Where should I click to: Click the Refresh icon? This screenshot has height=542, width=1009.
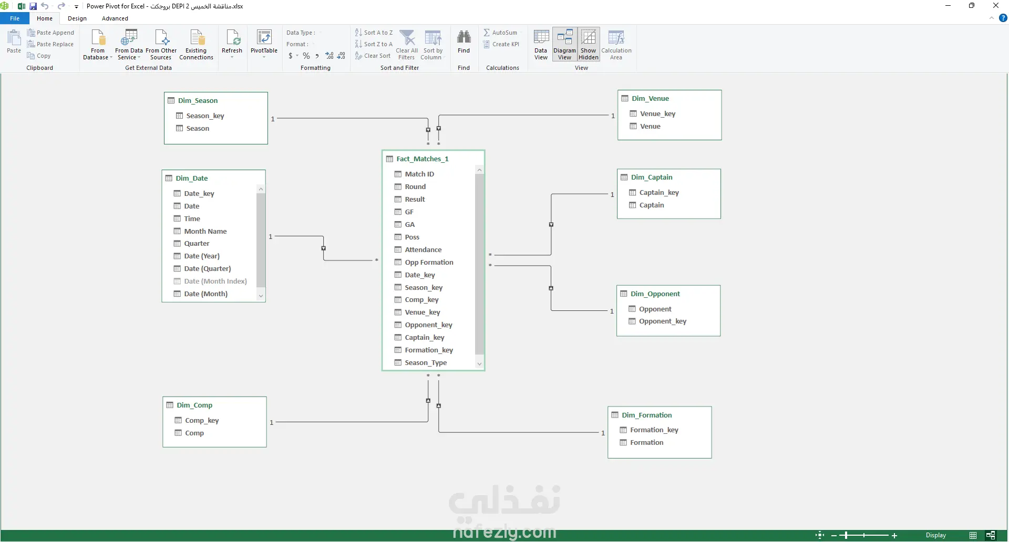232,38
